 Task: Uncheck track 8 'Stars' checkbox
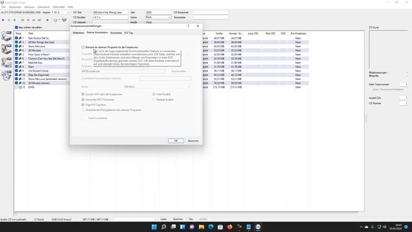(16, 66)
